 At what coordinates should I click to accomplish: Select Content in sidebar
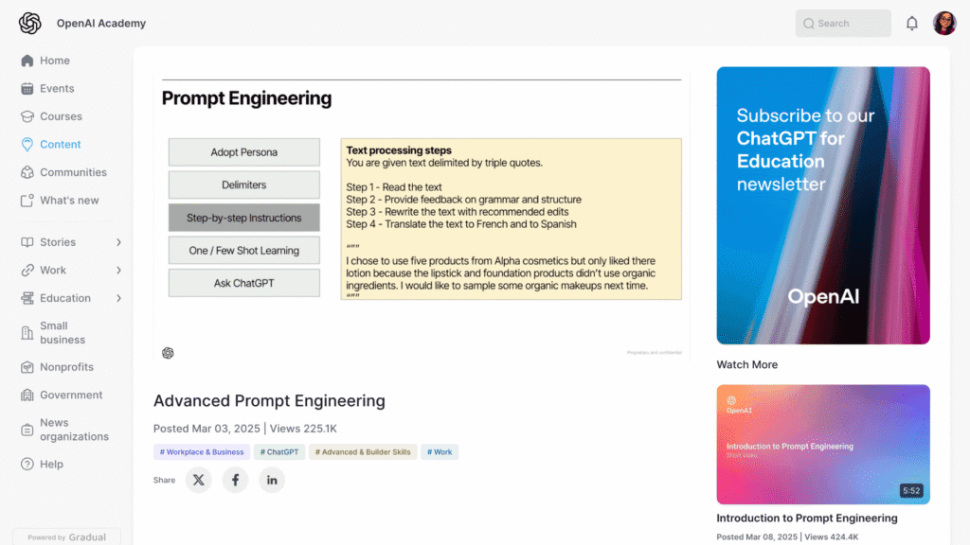click(60, 144)
